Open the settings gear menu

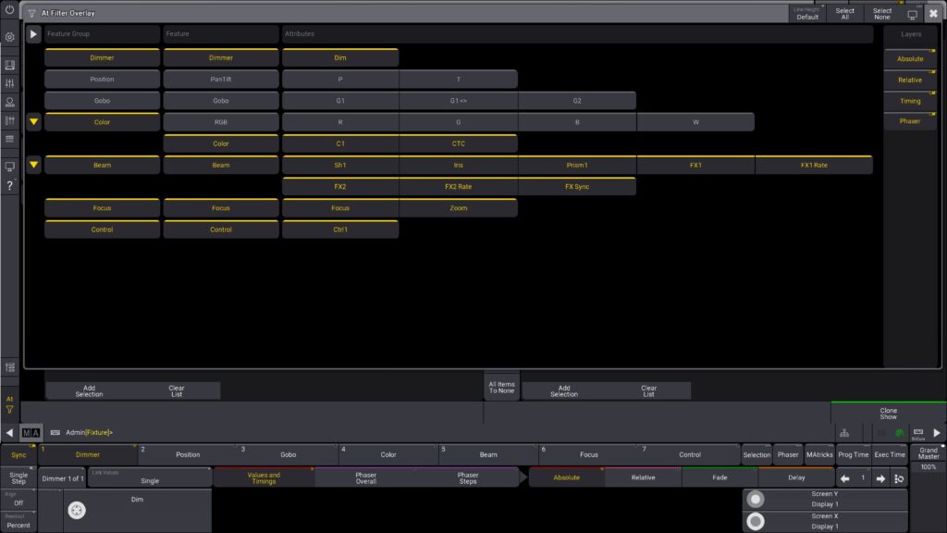(x=9, y=37)
